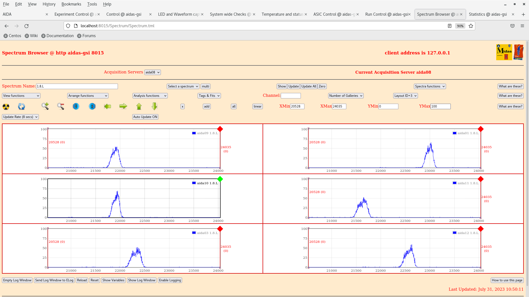Click the radiation hazard icon
This screenshot has width=529, height=297.
(6, 106)
